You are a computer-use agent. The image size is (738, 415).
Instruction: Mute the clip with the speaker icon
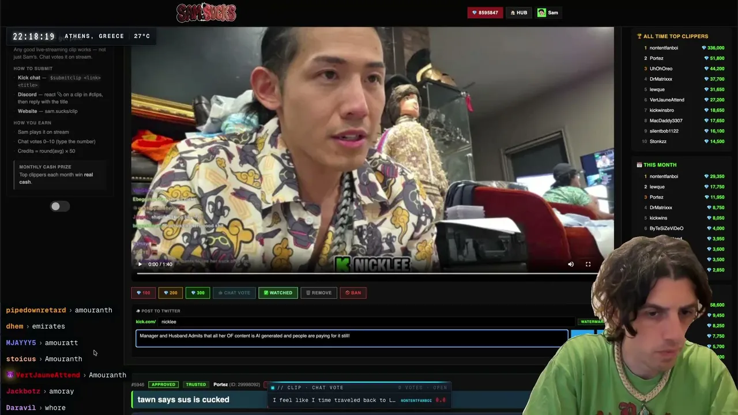click(571, 264)
